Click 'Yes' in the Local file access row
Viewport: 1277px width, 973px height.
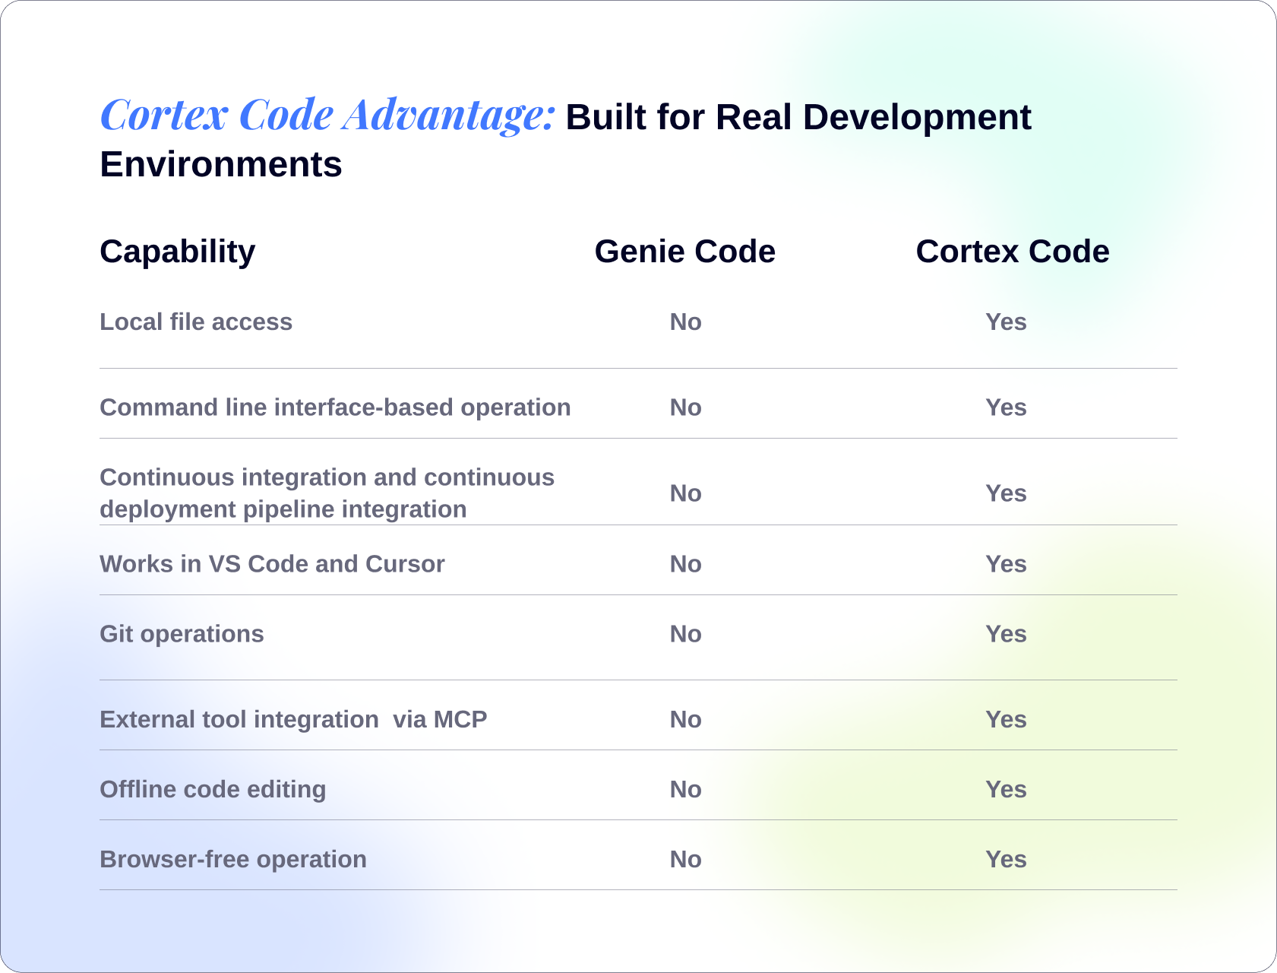1006,322
